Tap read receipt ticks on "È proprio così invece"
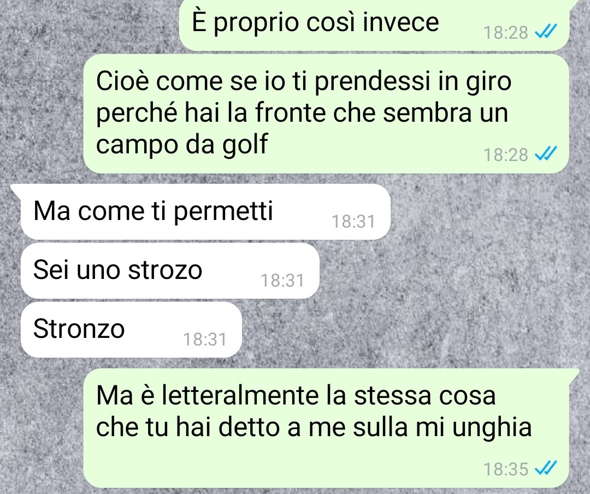 [546, 32]
